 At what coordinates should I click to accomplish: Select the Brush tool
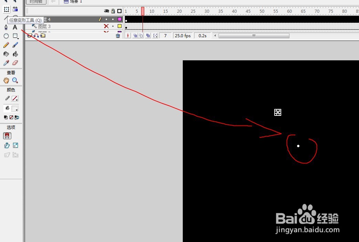click(15, 45)
